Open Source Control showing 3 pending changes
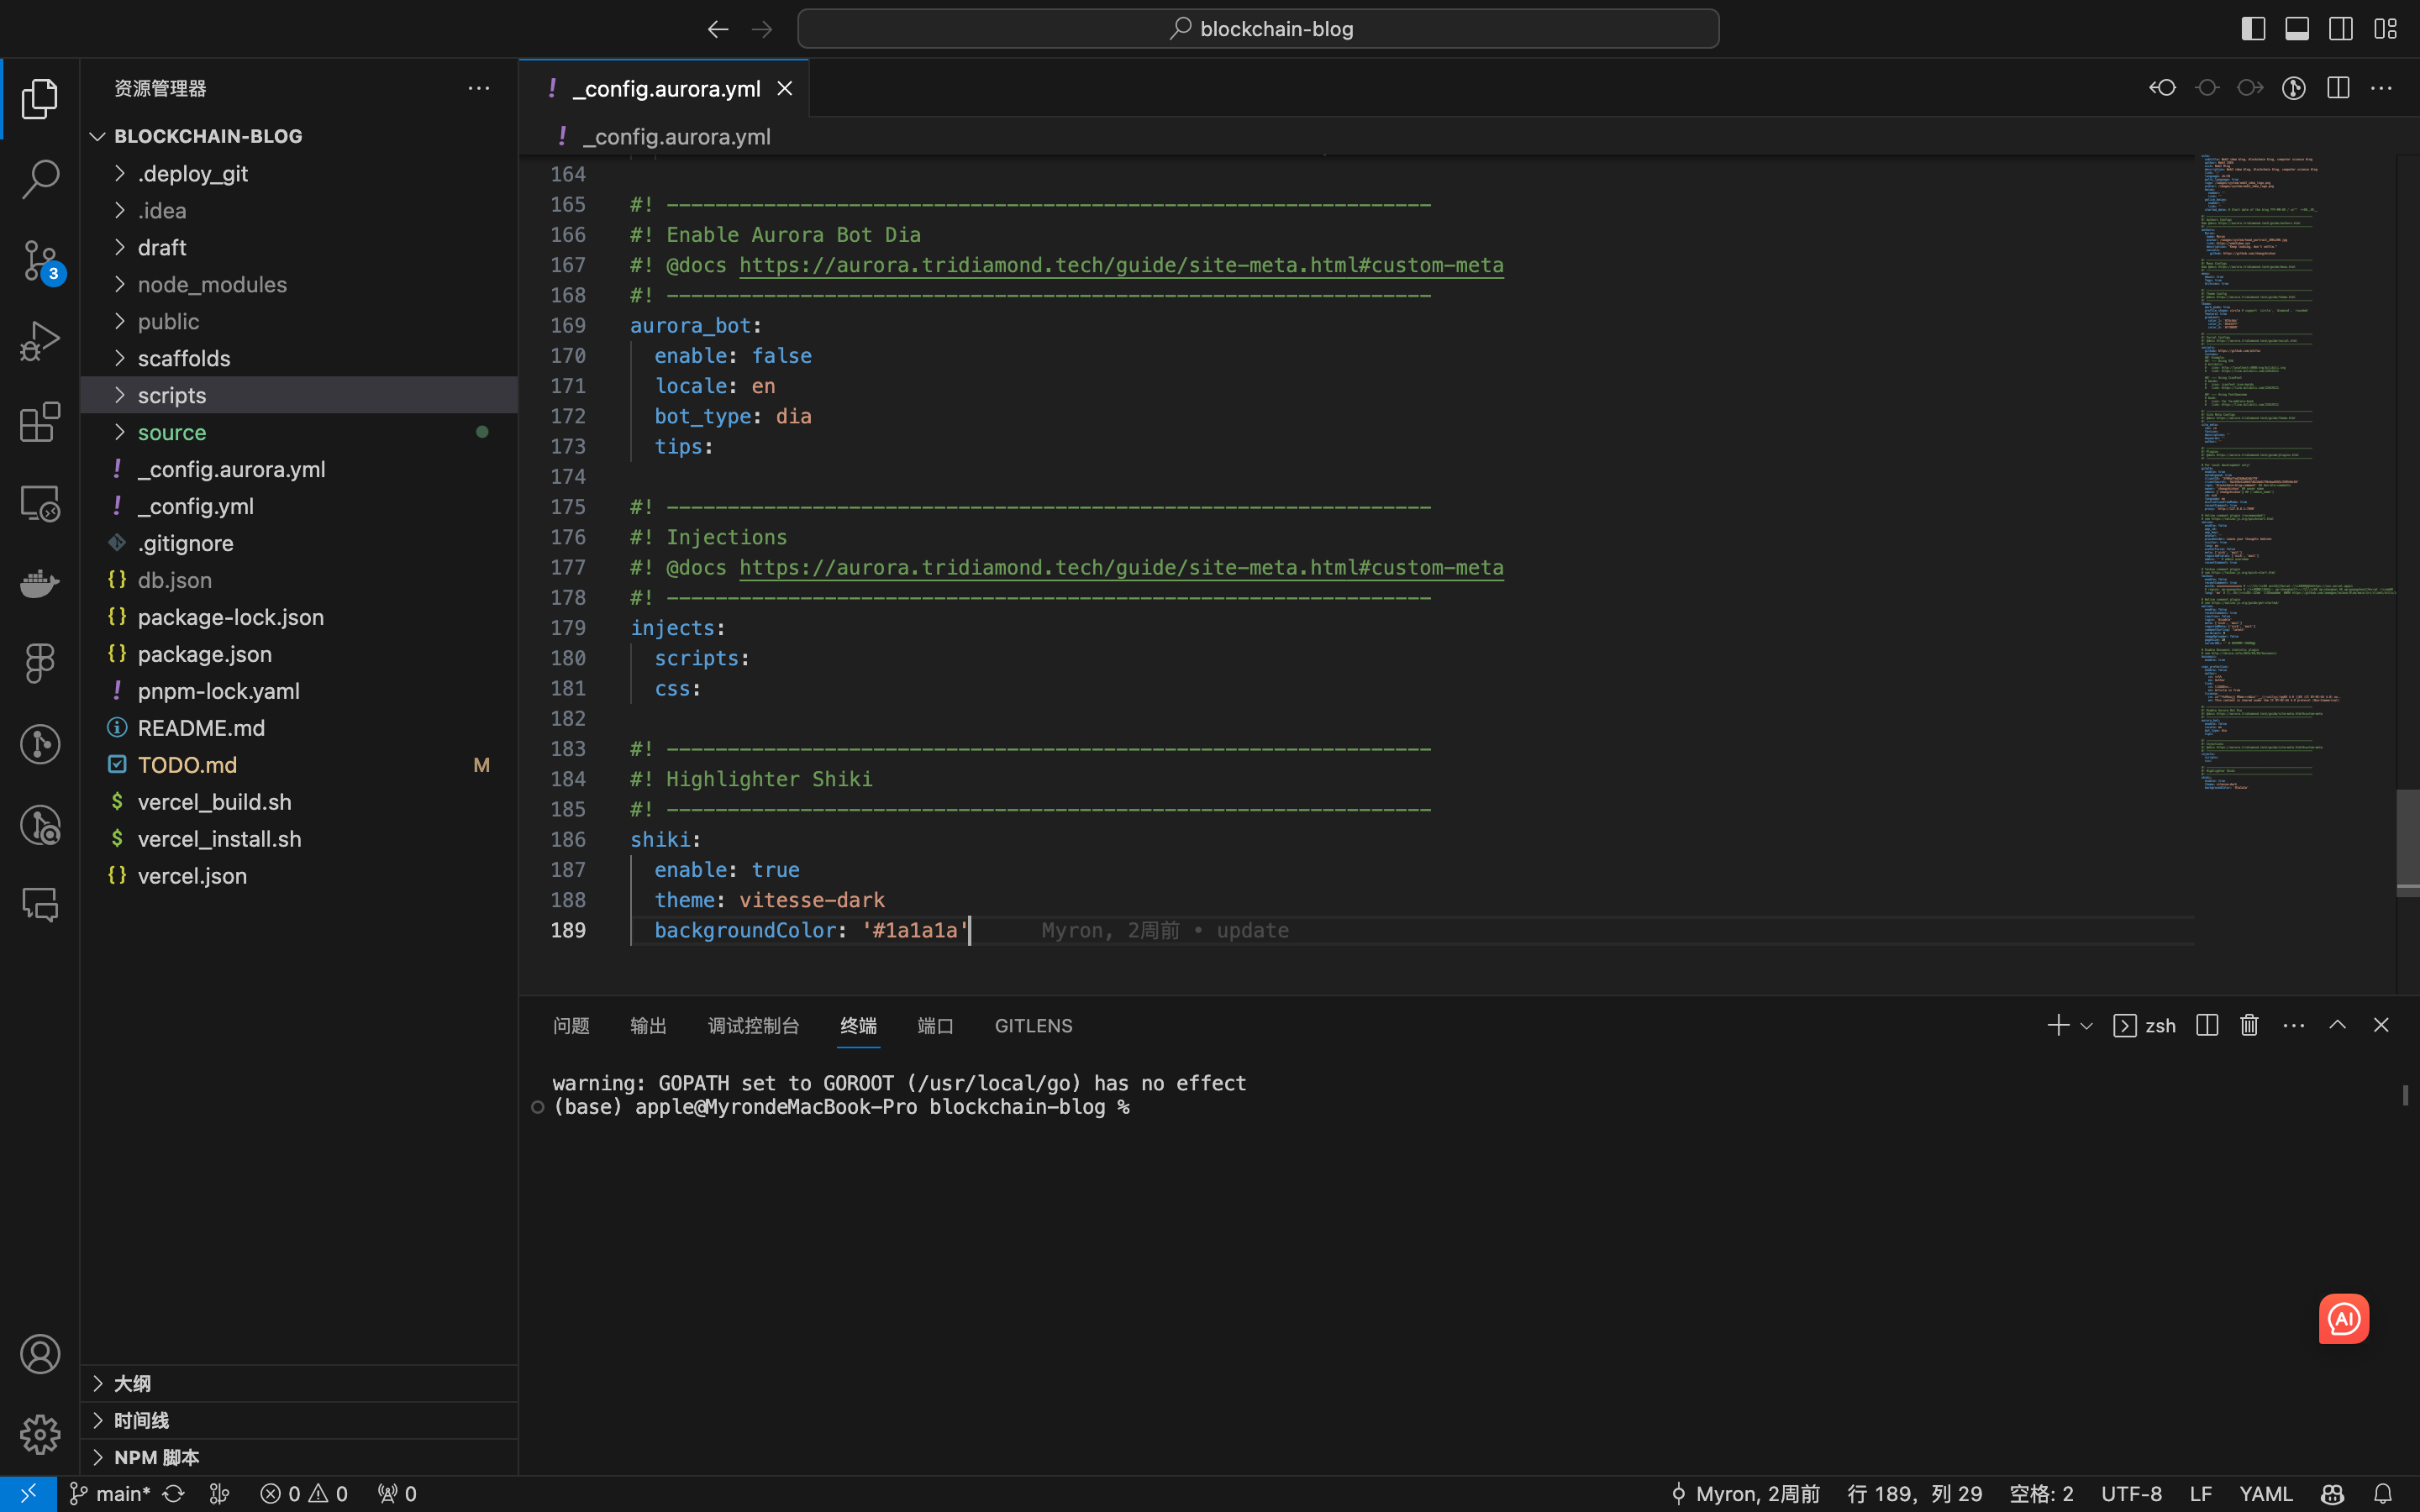This screenshot has width=2420, height=1512. coord(40,260)
